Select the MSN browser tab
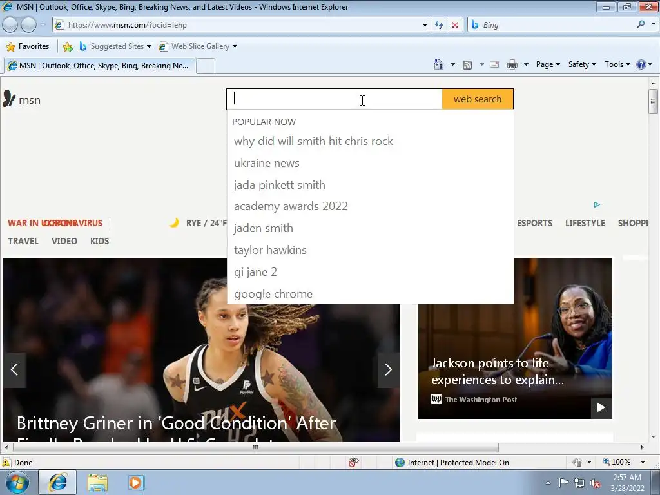The image size is (660, 495). [99, 66]
